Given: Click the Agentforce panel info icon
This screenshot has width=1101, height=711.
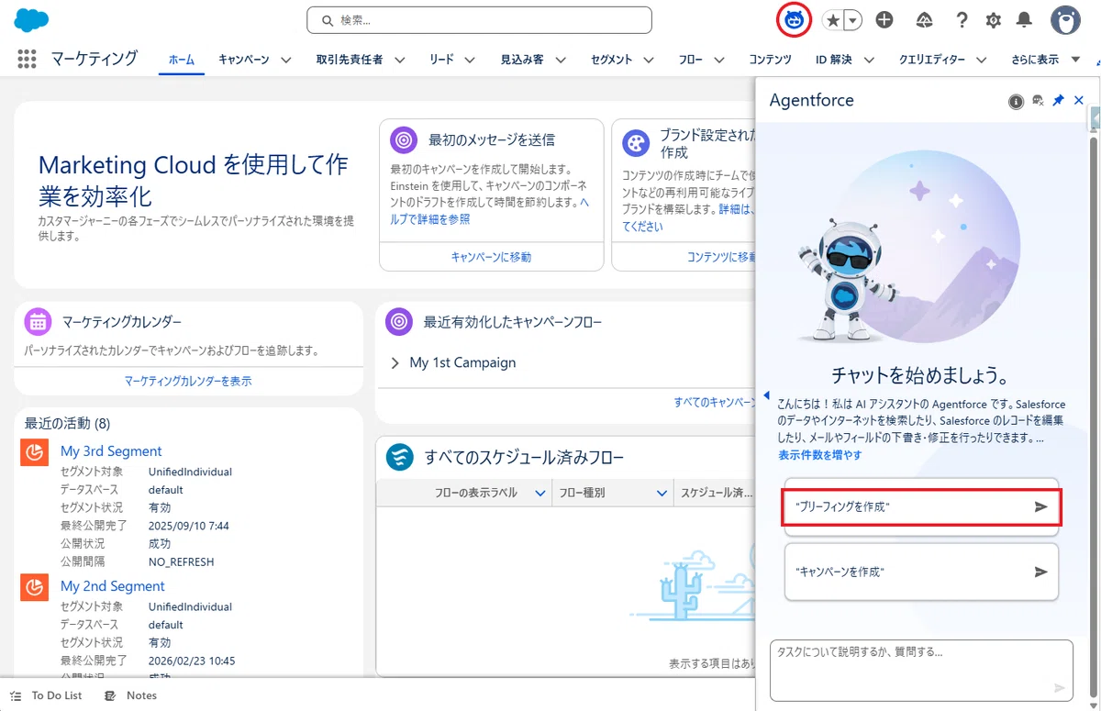Looking at the screenshot, I should tap(1016, 101).
